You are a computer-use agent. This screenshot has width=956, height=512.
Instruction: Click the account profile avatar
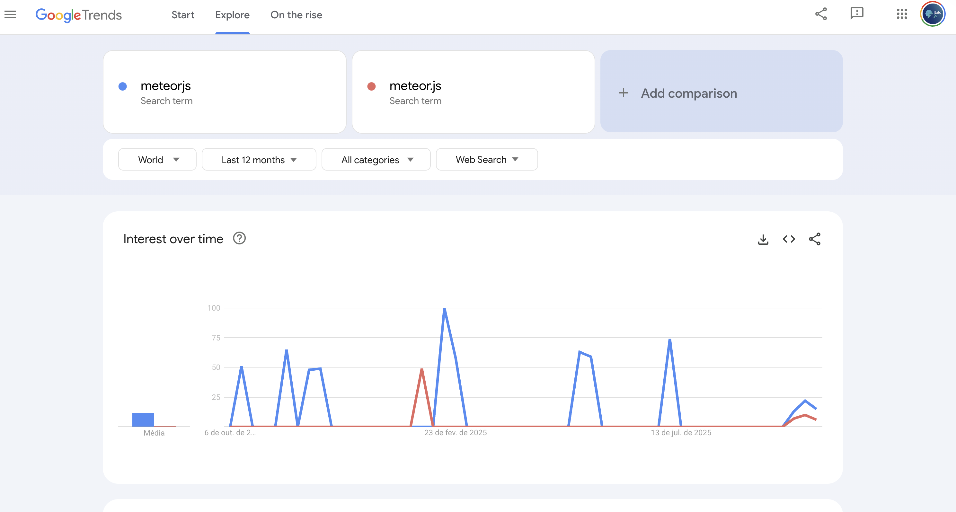[x=933, y=14]
